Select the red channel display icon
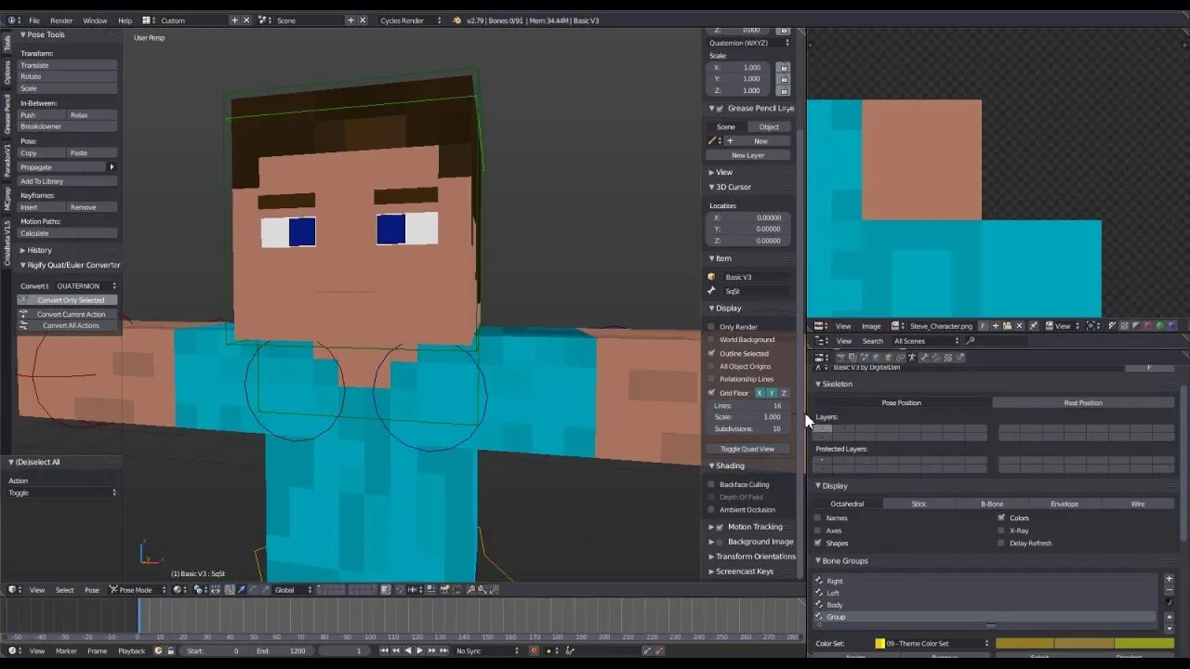This screenshot has width=1190, height=669. pos(1147,326)
